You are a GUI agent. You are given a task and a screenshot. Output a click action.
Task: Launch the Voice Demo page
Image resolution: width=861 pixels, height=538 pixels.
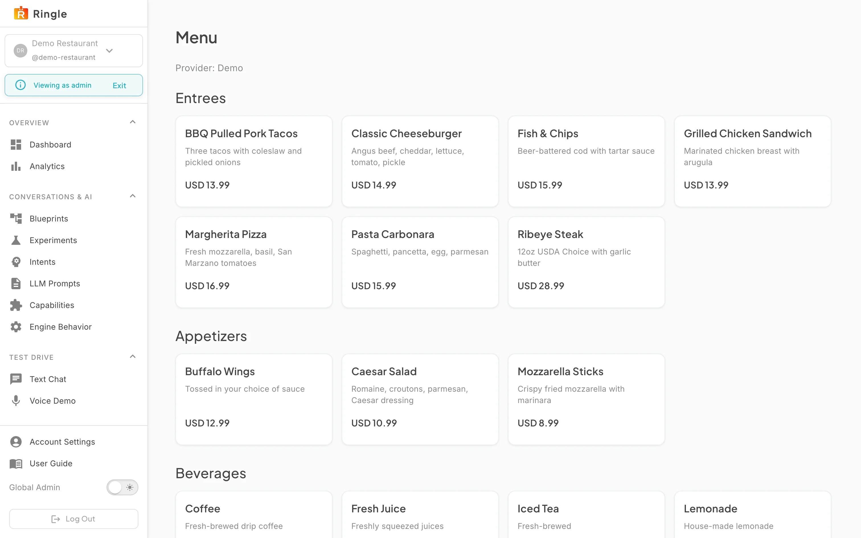pos(74,401)
